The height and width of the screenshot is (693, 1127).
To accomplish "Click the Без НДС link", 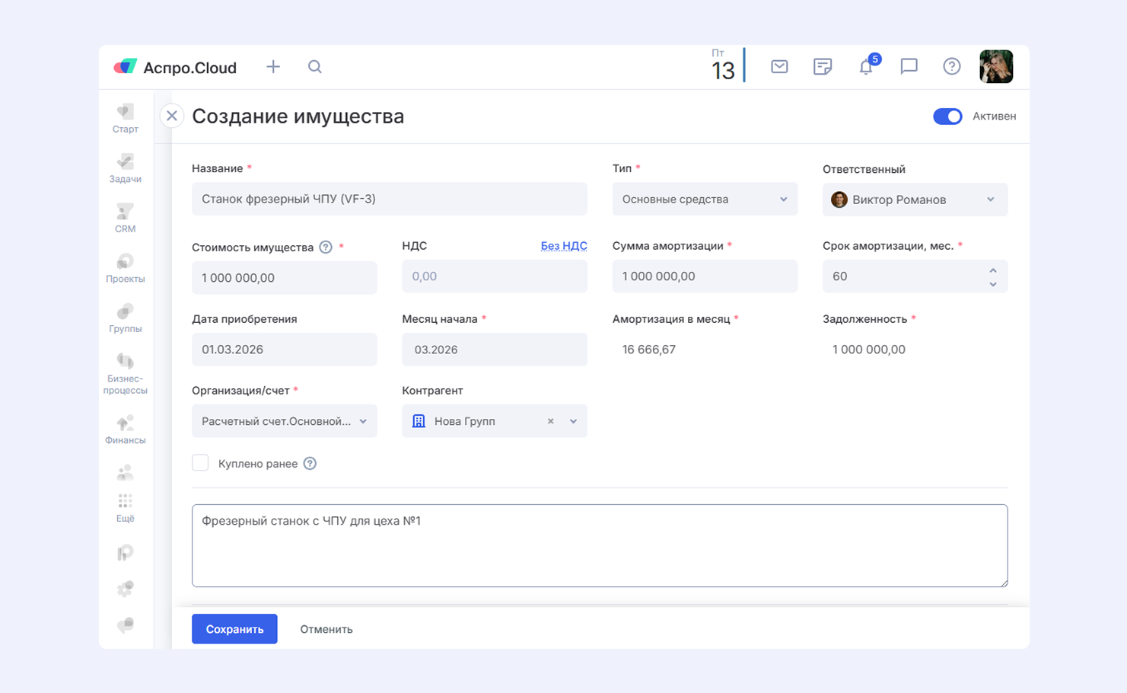I will pyautogui.click(x=563, y=246).
